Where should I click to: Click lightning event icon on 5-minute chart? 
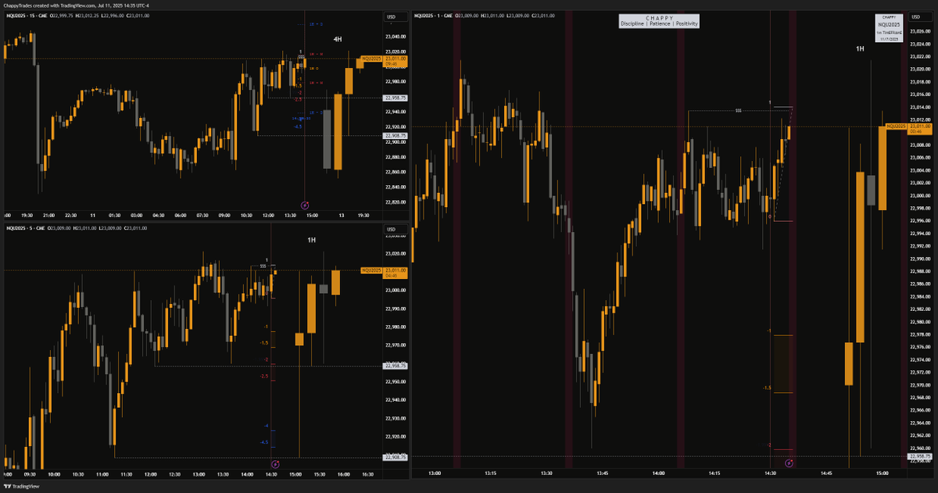click(x=274, y=464)
